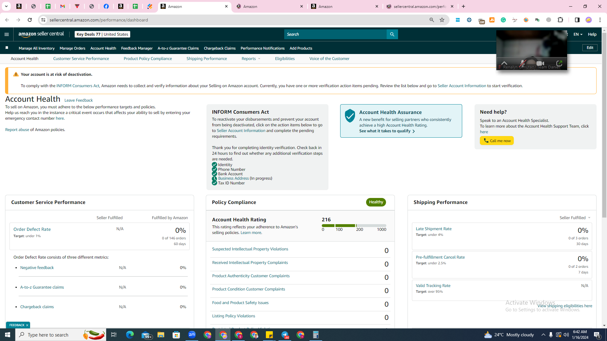Open the Seller Fulfilled dropdown in Shipping Performance
The image size is (607, 341).
pos(575,218)
